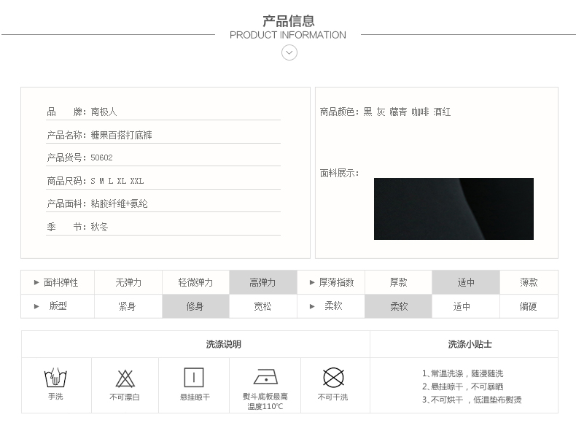Click the hand wash basin icon
The image size is (576, 447).
click(55, 378)
